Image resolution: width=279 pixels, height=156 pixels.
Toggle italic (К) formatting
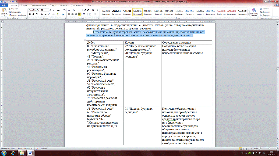point(33,14)
